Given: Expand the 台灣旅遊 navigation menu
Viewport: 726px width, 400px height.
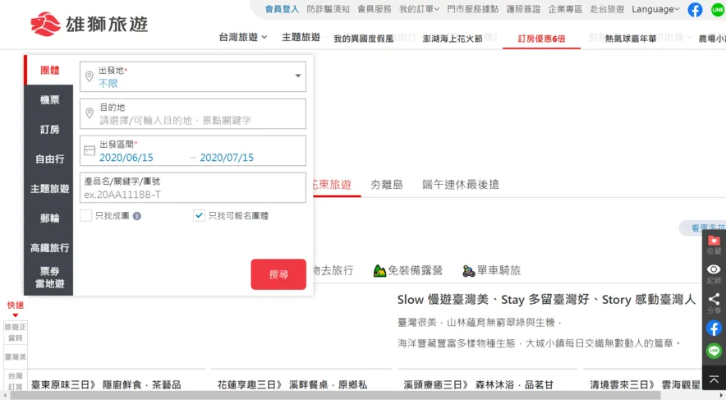Looking at the screenshot, I should coord(242,38).
